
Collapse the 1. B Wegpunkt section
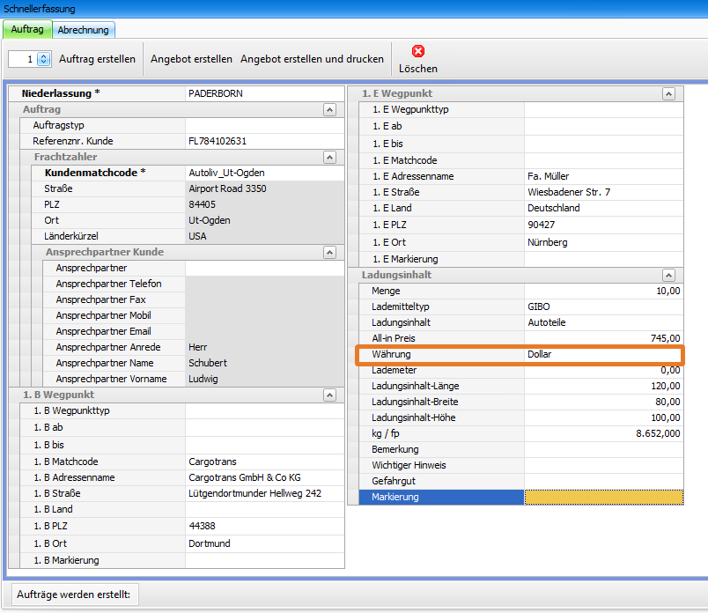[x=329, y=395]
